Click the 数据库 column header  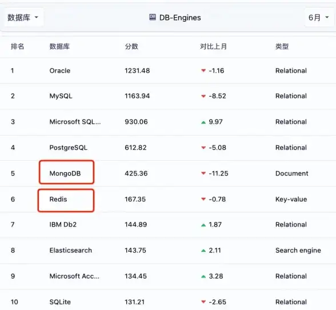59,46
